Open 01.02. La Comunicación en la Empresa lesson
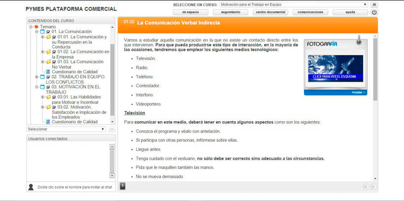The width and height of the screenshot is (404, 201). coord(81,54)
